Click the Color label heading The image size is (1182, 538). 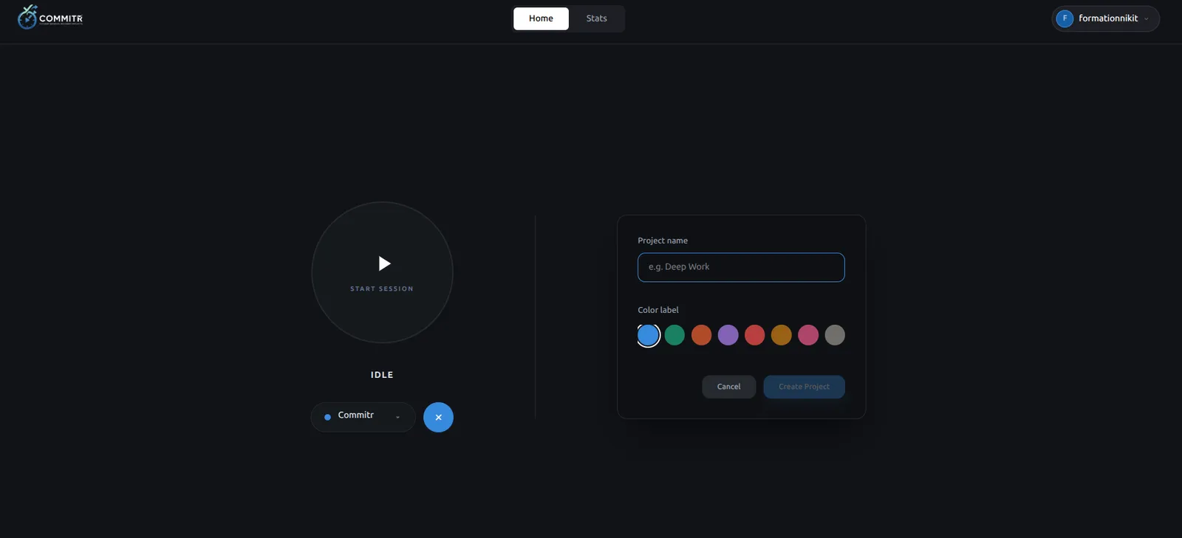tap(658, 310)
